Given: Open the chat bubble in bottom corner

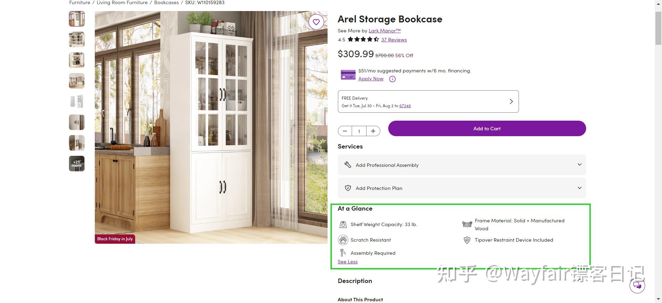Looking at the screenshot, I should tap(637, 285).
